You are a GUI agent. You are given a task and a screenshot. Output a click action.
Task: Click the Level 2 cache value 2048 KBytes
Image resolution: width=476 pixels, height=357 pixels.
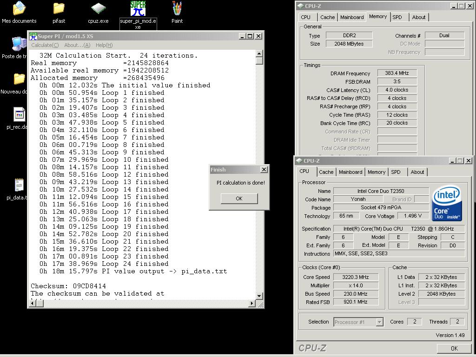pyautogui.click(x=441, y=294)
